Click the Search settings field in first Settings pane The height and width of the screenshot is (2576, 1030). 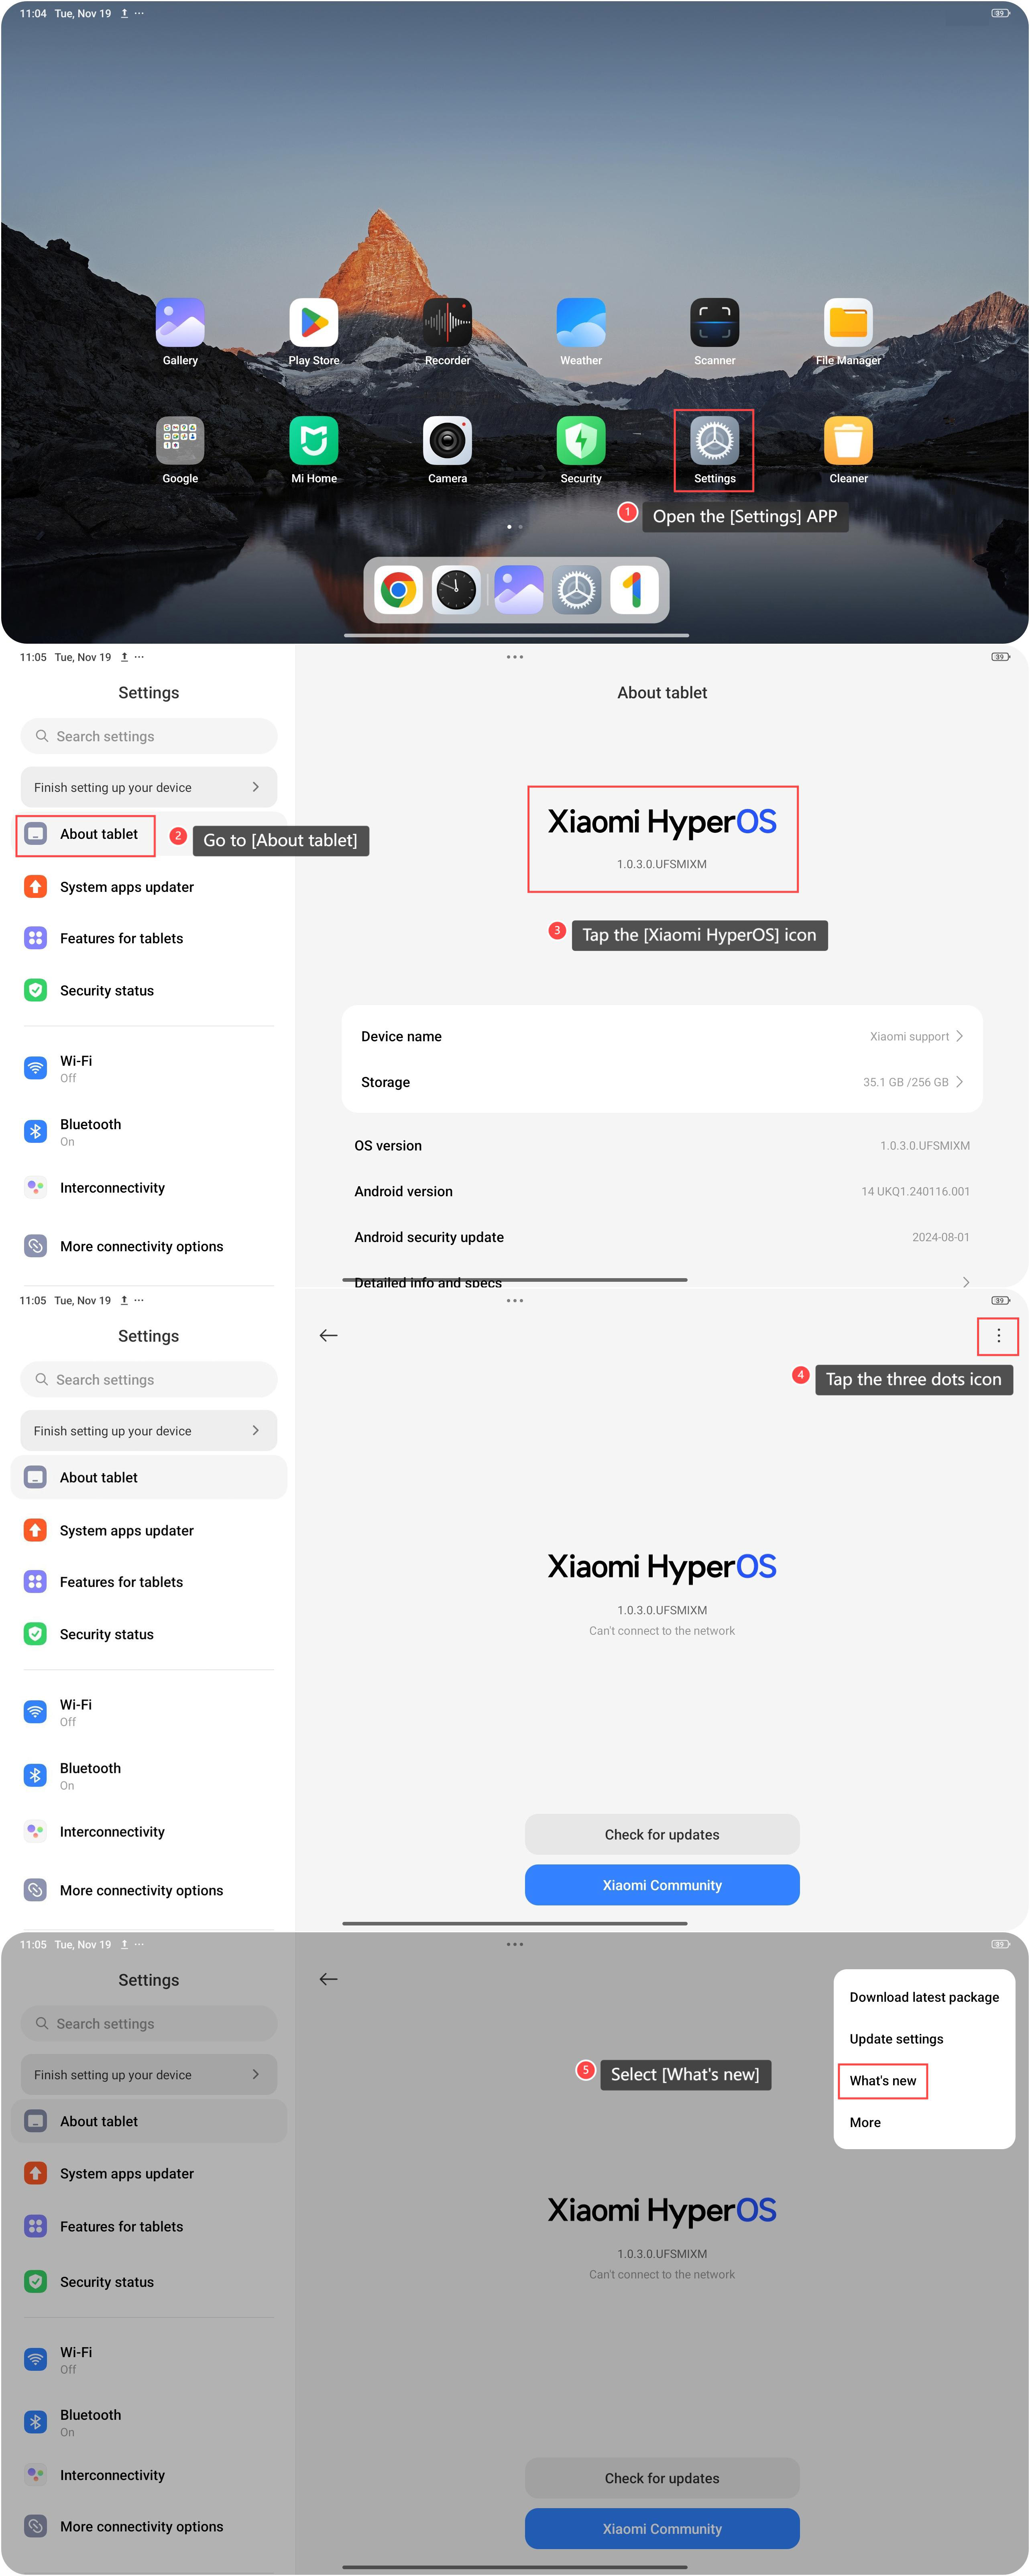148,736
